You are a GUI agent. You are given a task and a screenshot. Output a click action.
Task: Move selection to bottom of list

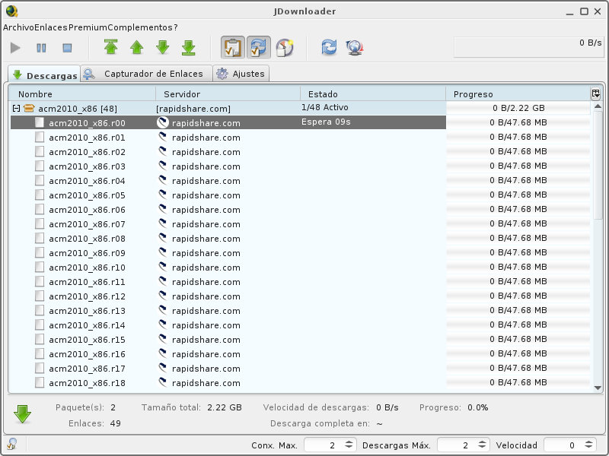pyautogui.click(x=189, y=47)
